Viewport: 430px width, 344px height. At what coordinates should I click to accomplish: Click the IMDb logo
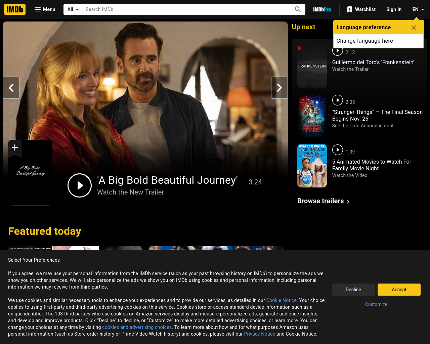pos(15,9)
